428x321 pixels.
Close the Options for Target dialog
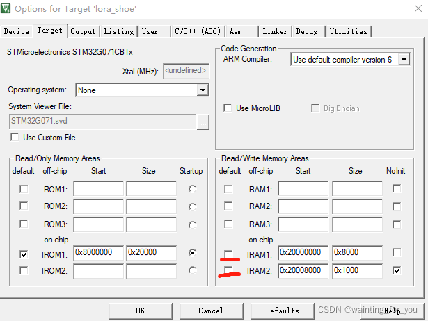click(x=418, y=8)
